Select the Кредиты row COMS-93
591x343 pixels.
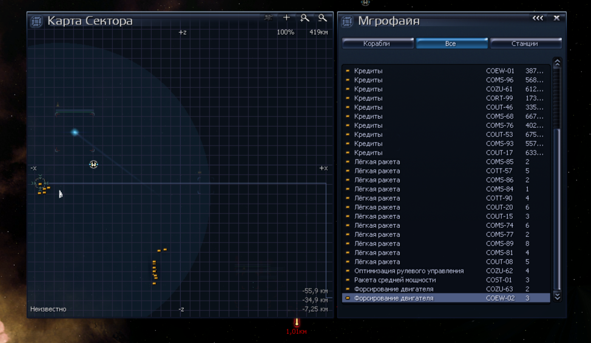(446, 144)
